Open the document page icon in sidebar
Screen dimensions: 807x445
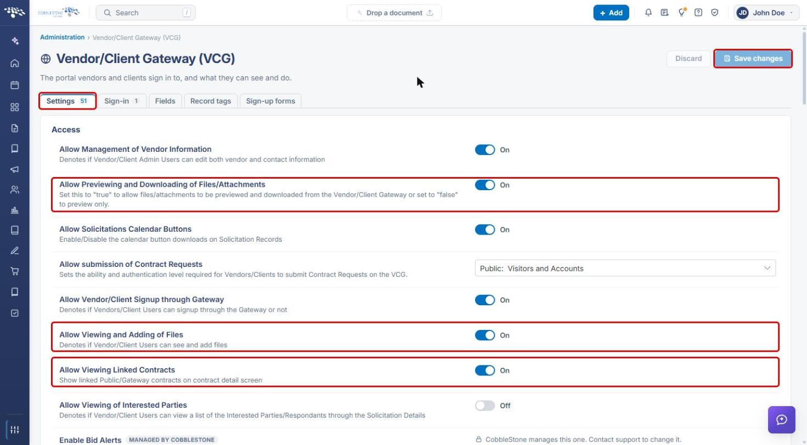[x=15, y=128]
